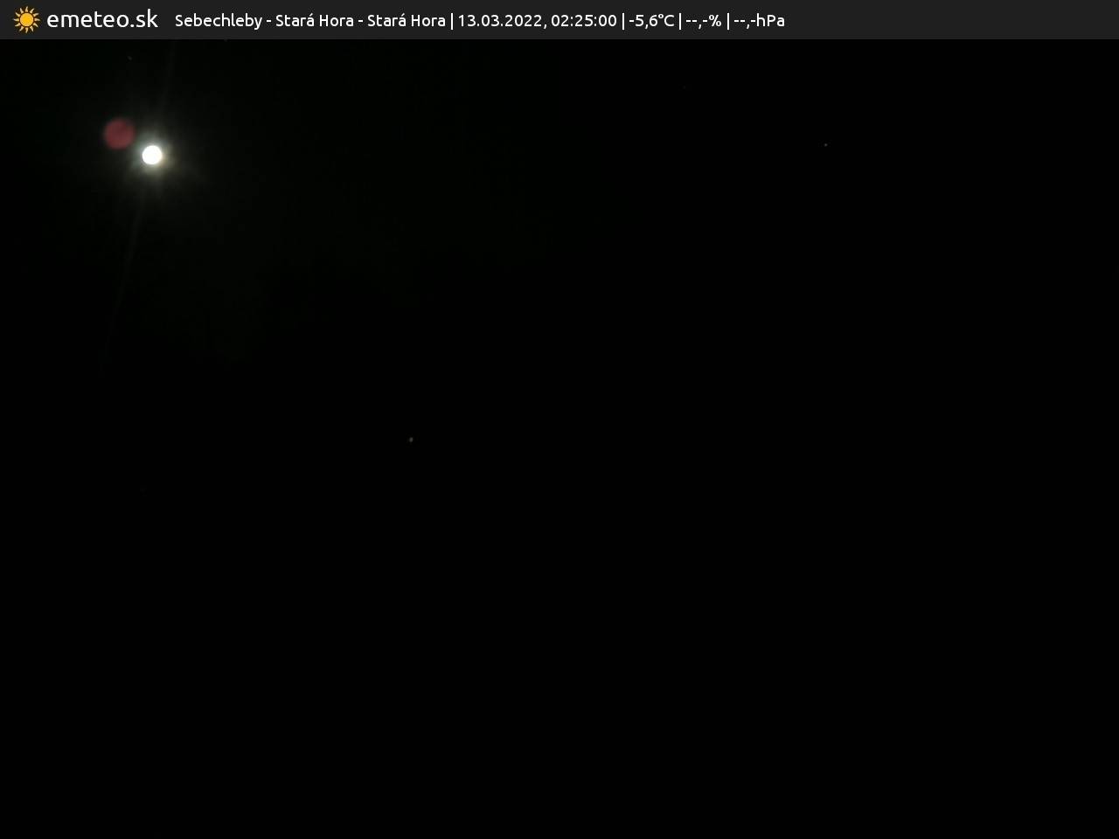Click the -5,6°C temperature reading
The image size is (1119, 839).
(651, 20)
